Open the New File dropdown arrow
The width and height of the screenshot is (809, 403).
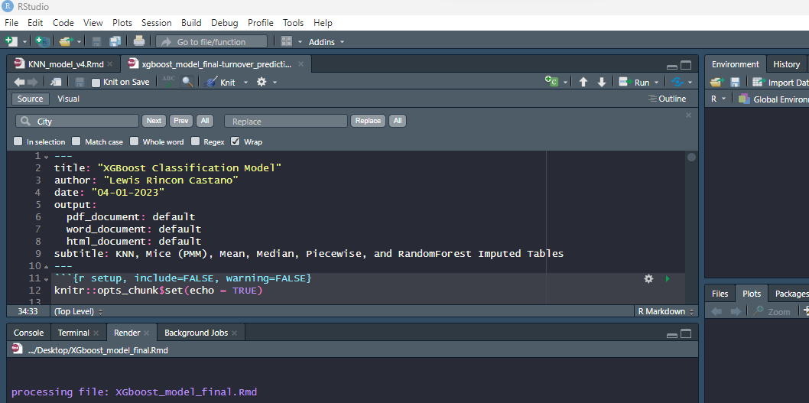(24, 42)
